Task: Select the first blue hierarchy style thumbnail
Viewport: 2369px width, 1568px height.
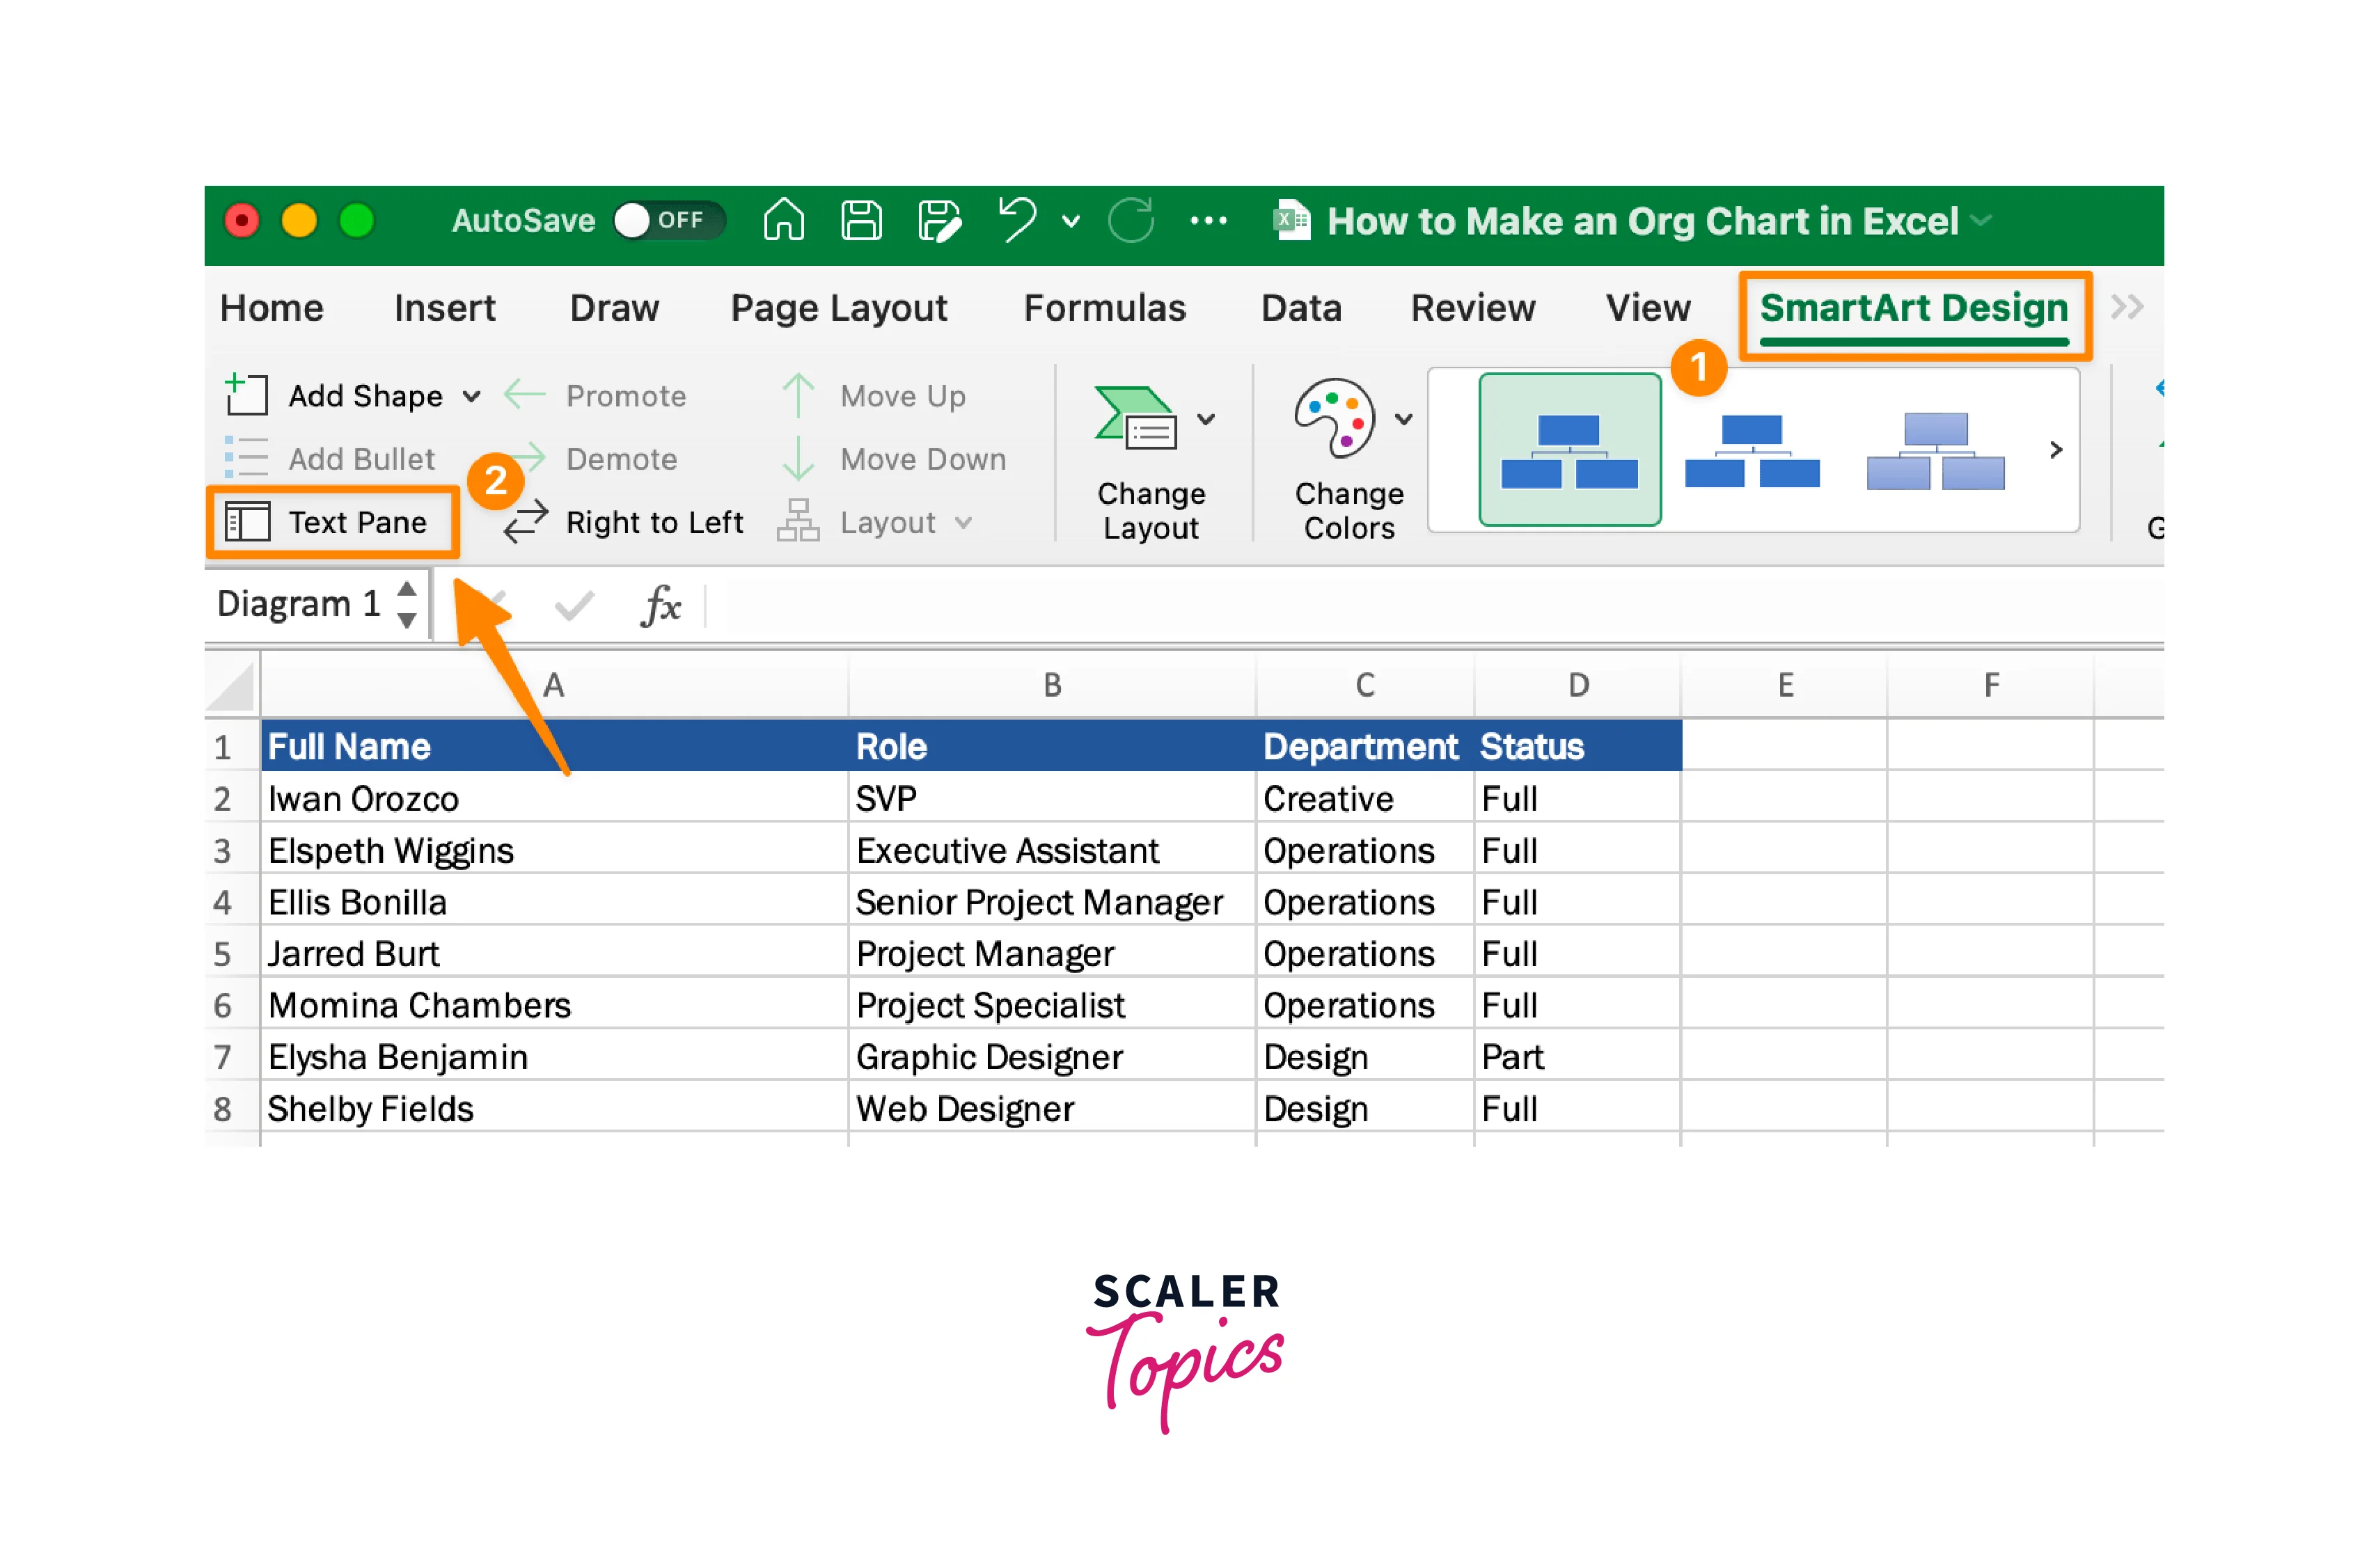Action: [1569, 450]
